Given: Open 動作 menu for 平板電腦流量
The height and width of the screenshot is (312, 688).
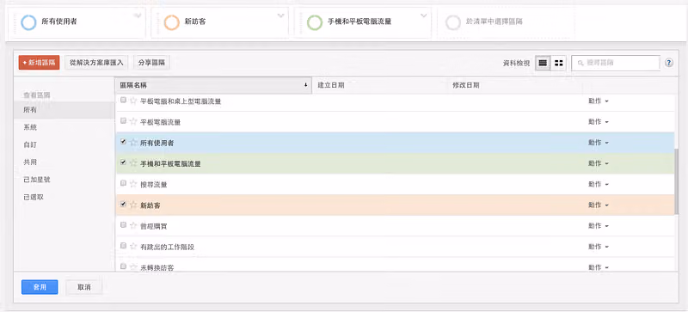Looking at the screenshot, I should (599, 121).
